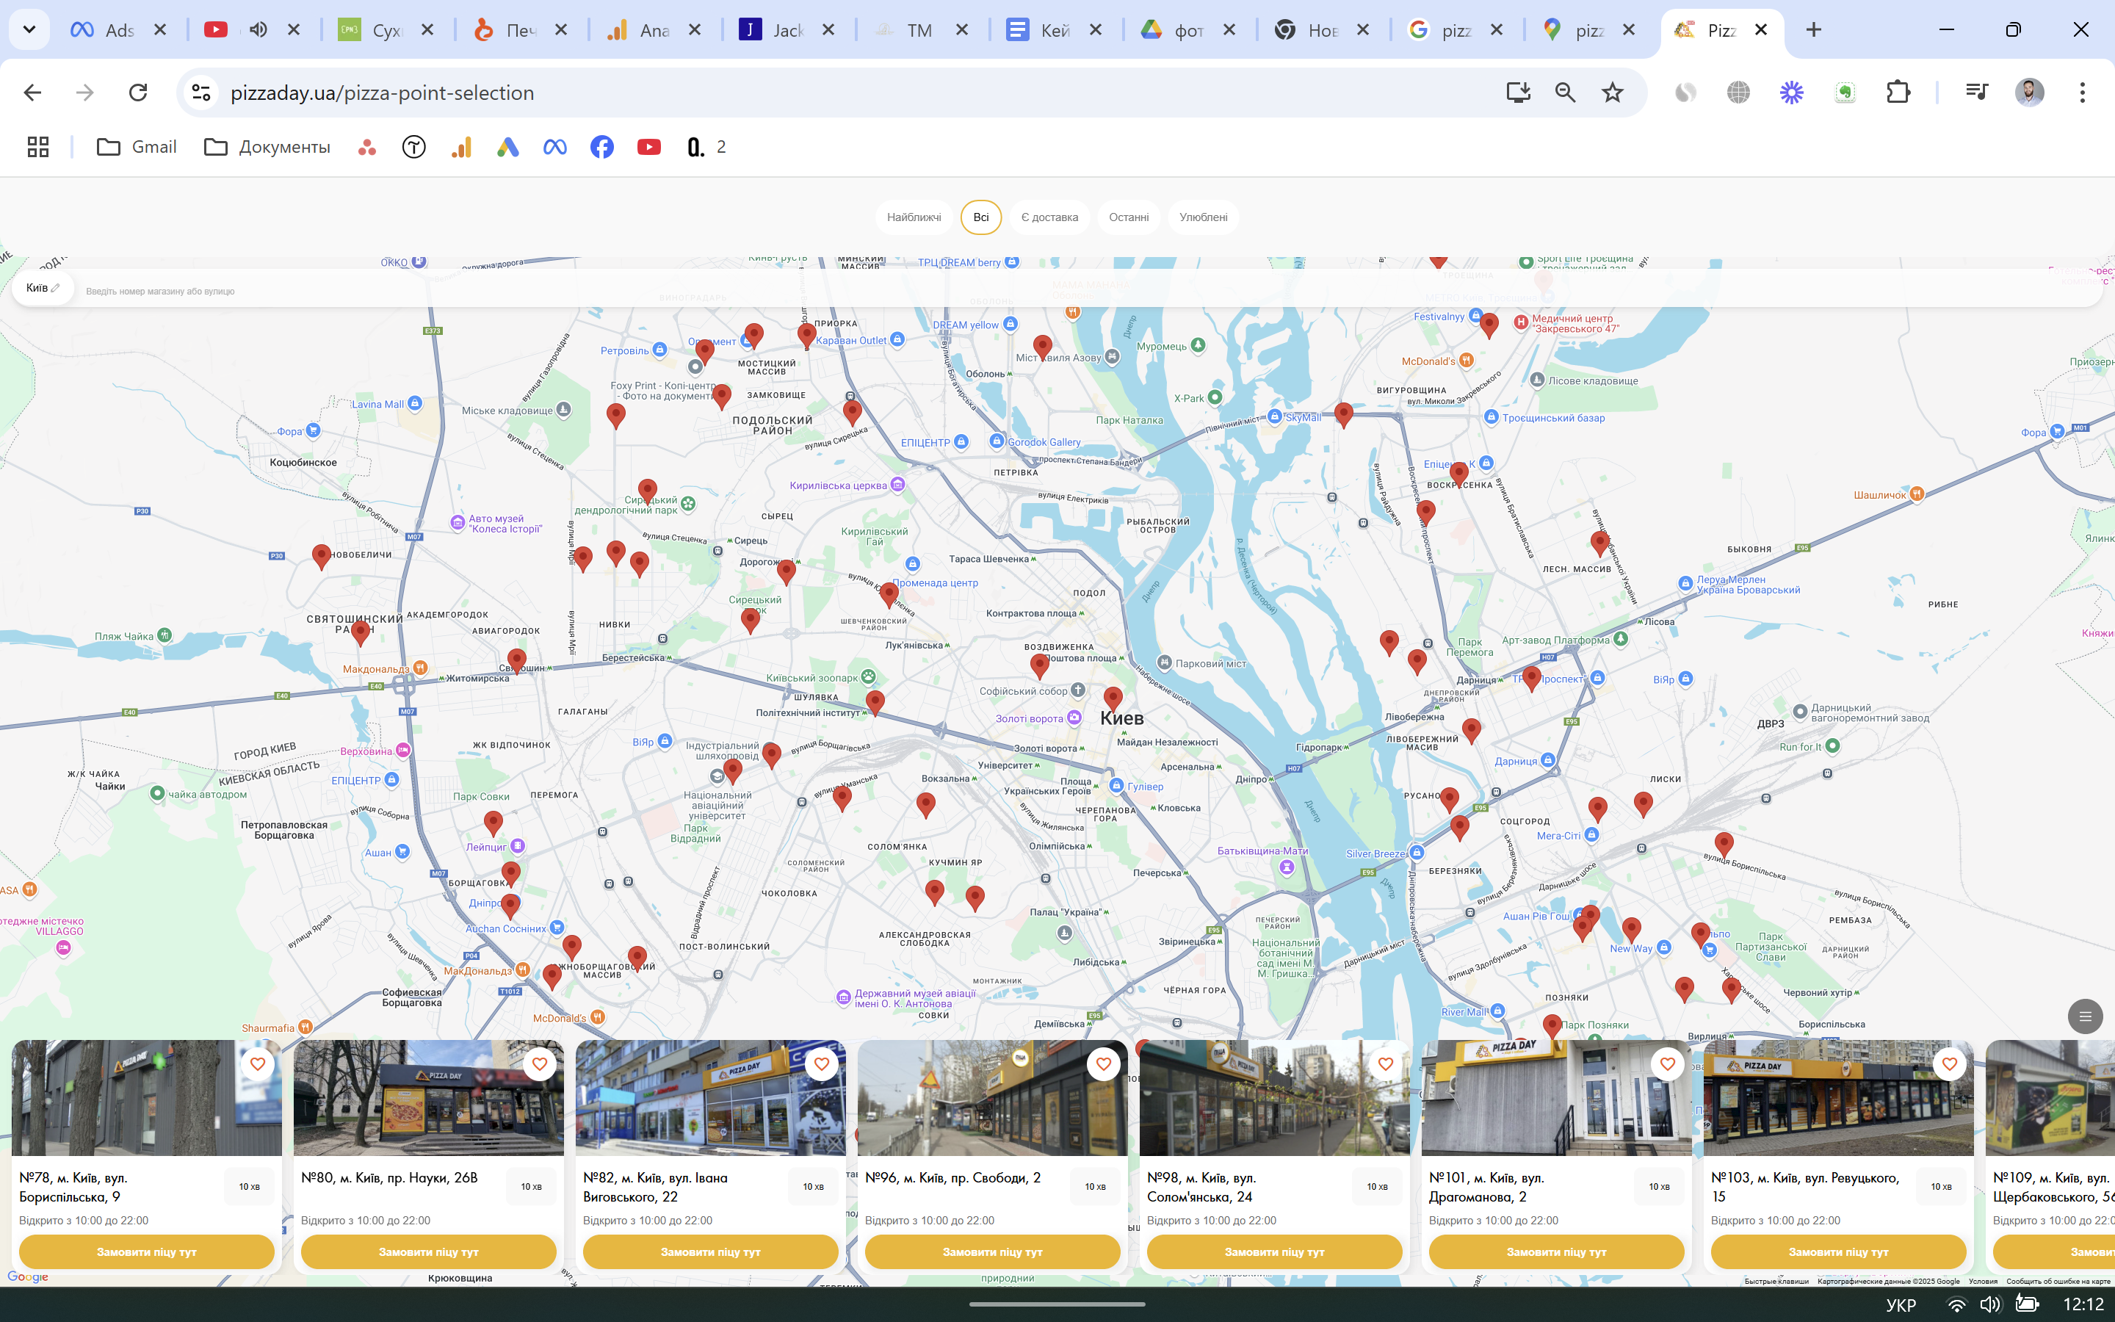Open the Gmail bookmark folder
The height and width of the screenshot is (1322, 2115).
click(x=137, y=147)
